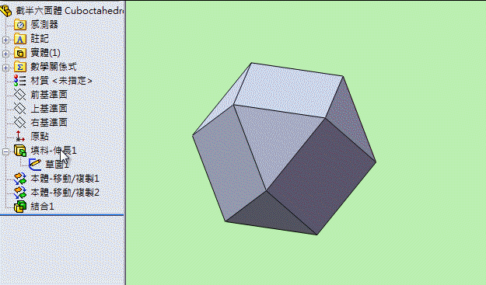Select the 草圖1 sketch label

pos(57,165)
